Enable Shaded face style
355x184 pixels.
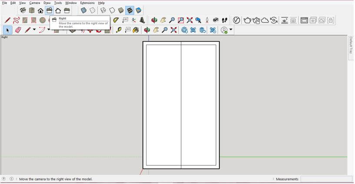point(121,10)
